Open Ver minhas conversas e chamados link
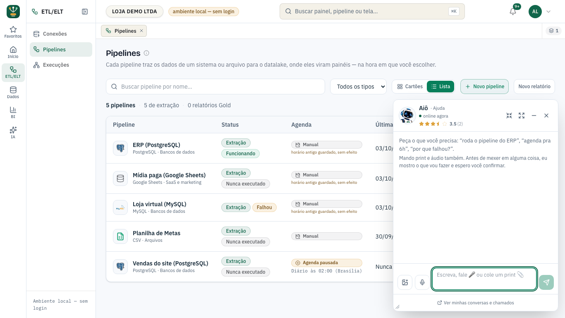The width and height of the screenshot is (565, 318). tap(476, 303)
